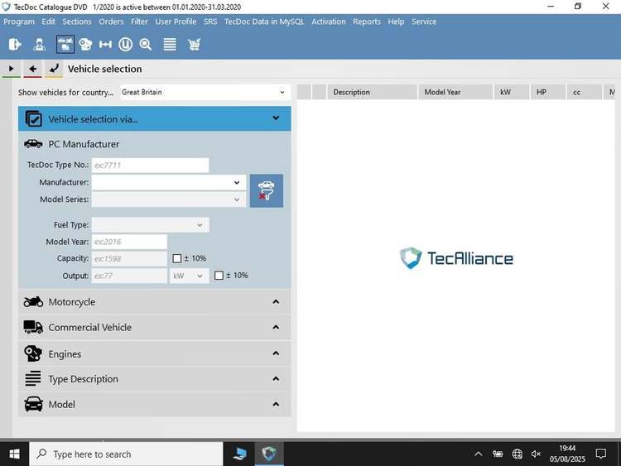Open the Windows Start menu
The image size is (621, 466).
tap(14, 454)
